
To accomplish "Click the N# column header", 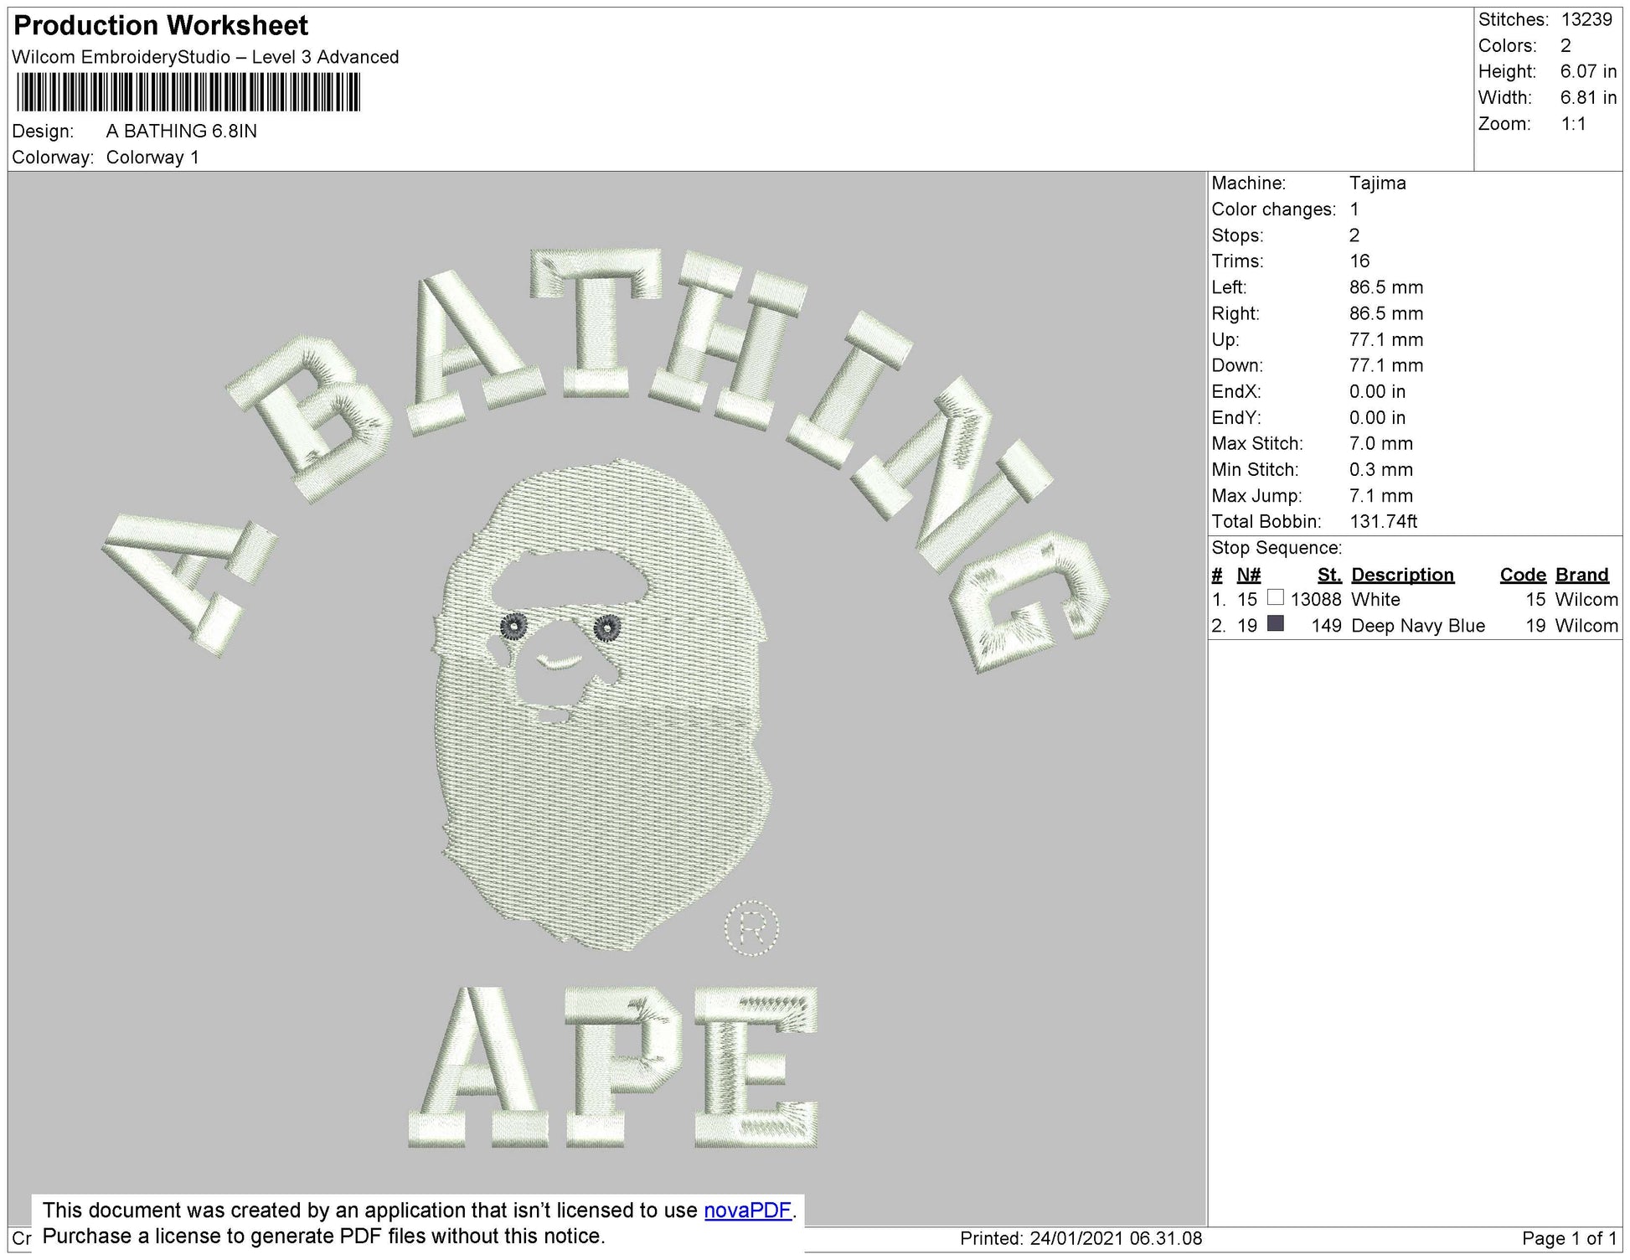I will tap(1248, 575).
